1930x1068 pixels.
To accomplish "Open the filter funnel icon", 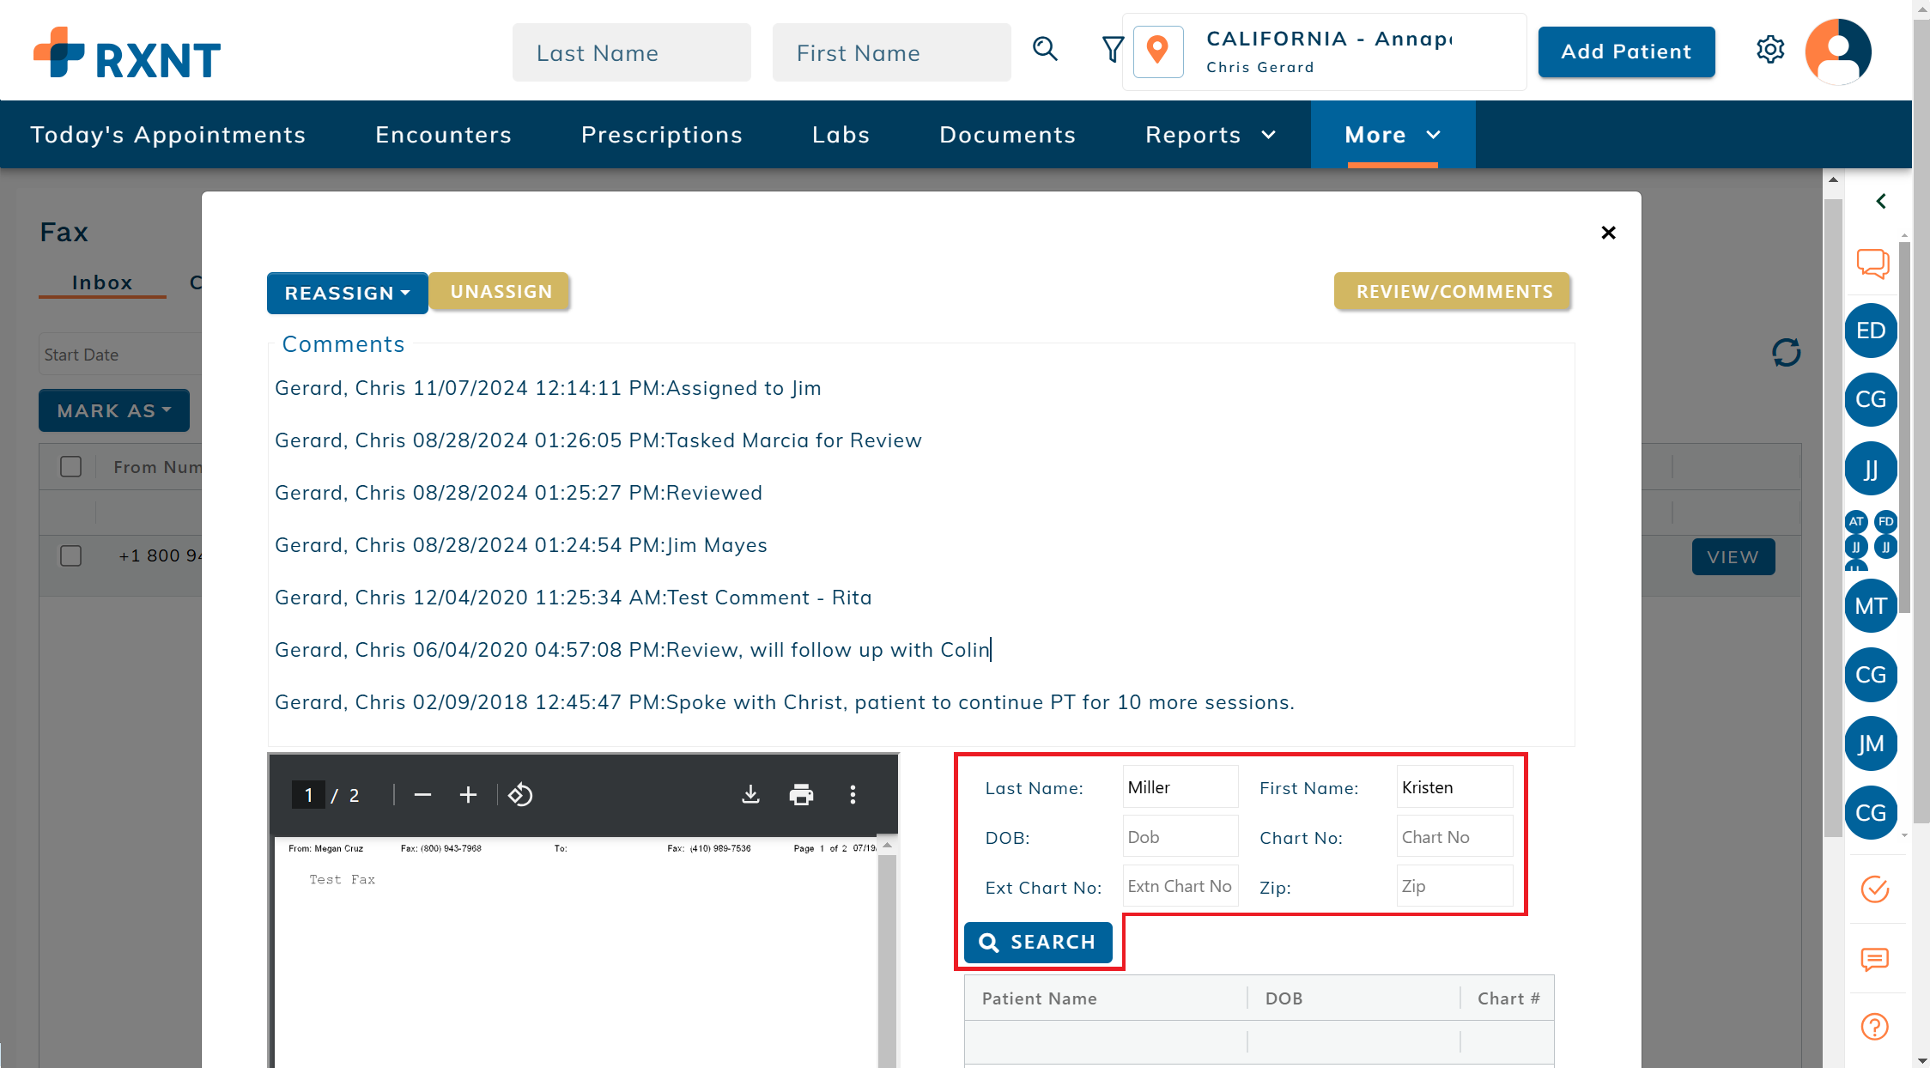I will (1112, 49).
